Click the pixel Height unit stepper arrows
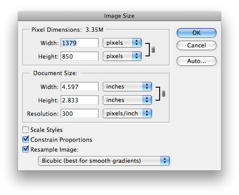This screenshot has width=239, height=195. click(137, 56)
